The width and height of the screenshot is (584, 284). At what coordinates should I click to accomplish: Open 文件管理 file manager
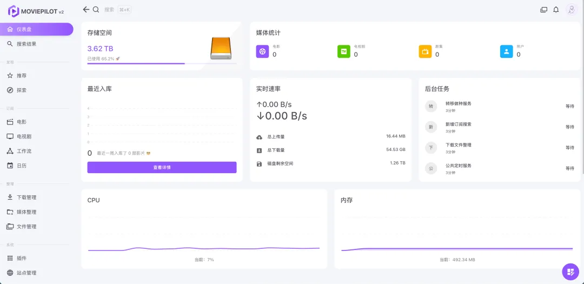[x=37, y=227]
